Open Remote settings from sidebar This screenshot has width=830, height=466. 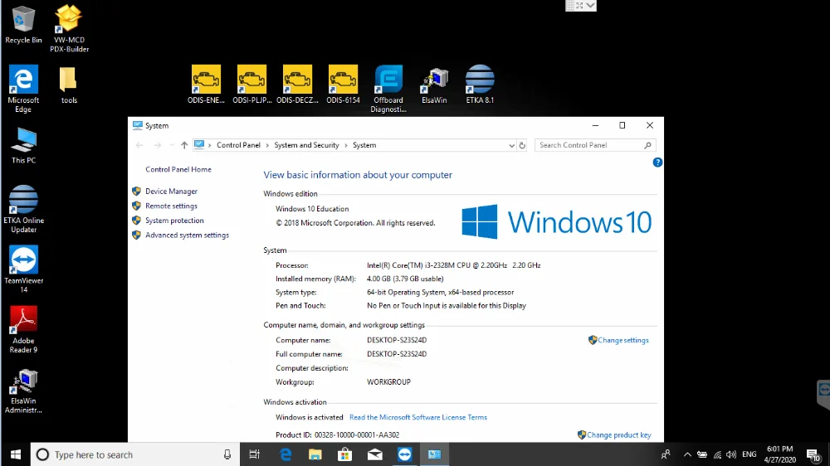point(172,206)
